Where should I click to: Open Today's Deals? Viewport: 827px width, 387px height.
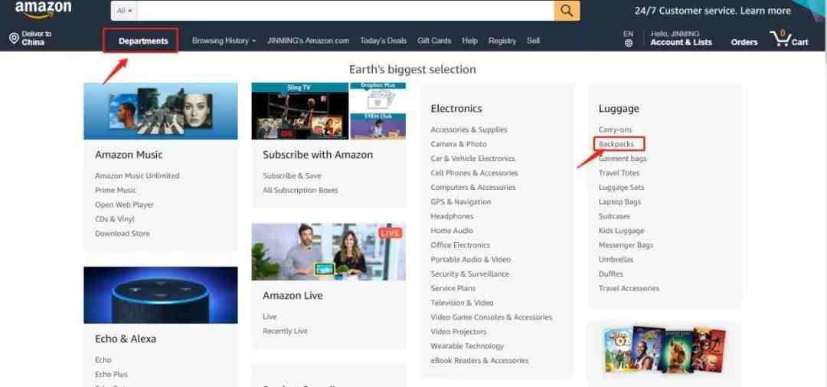[x=383, y=41]
